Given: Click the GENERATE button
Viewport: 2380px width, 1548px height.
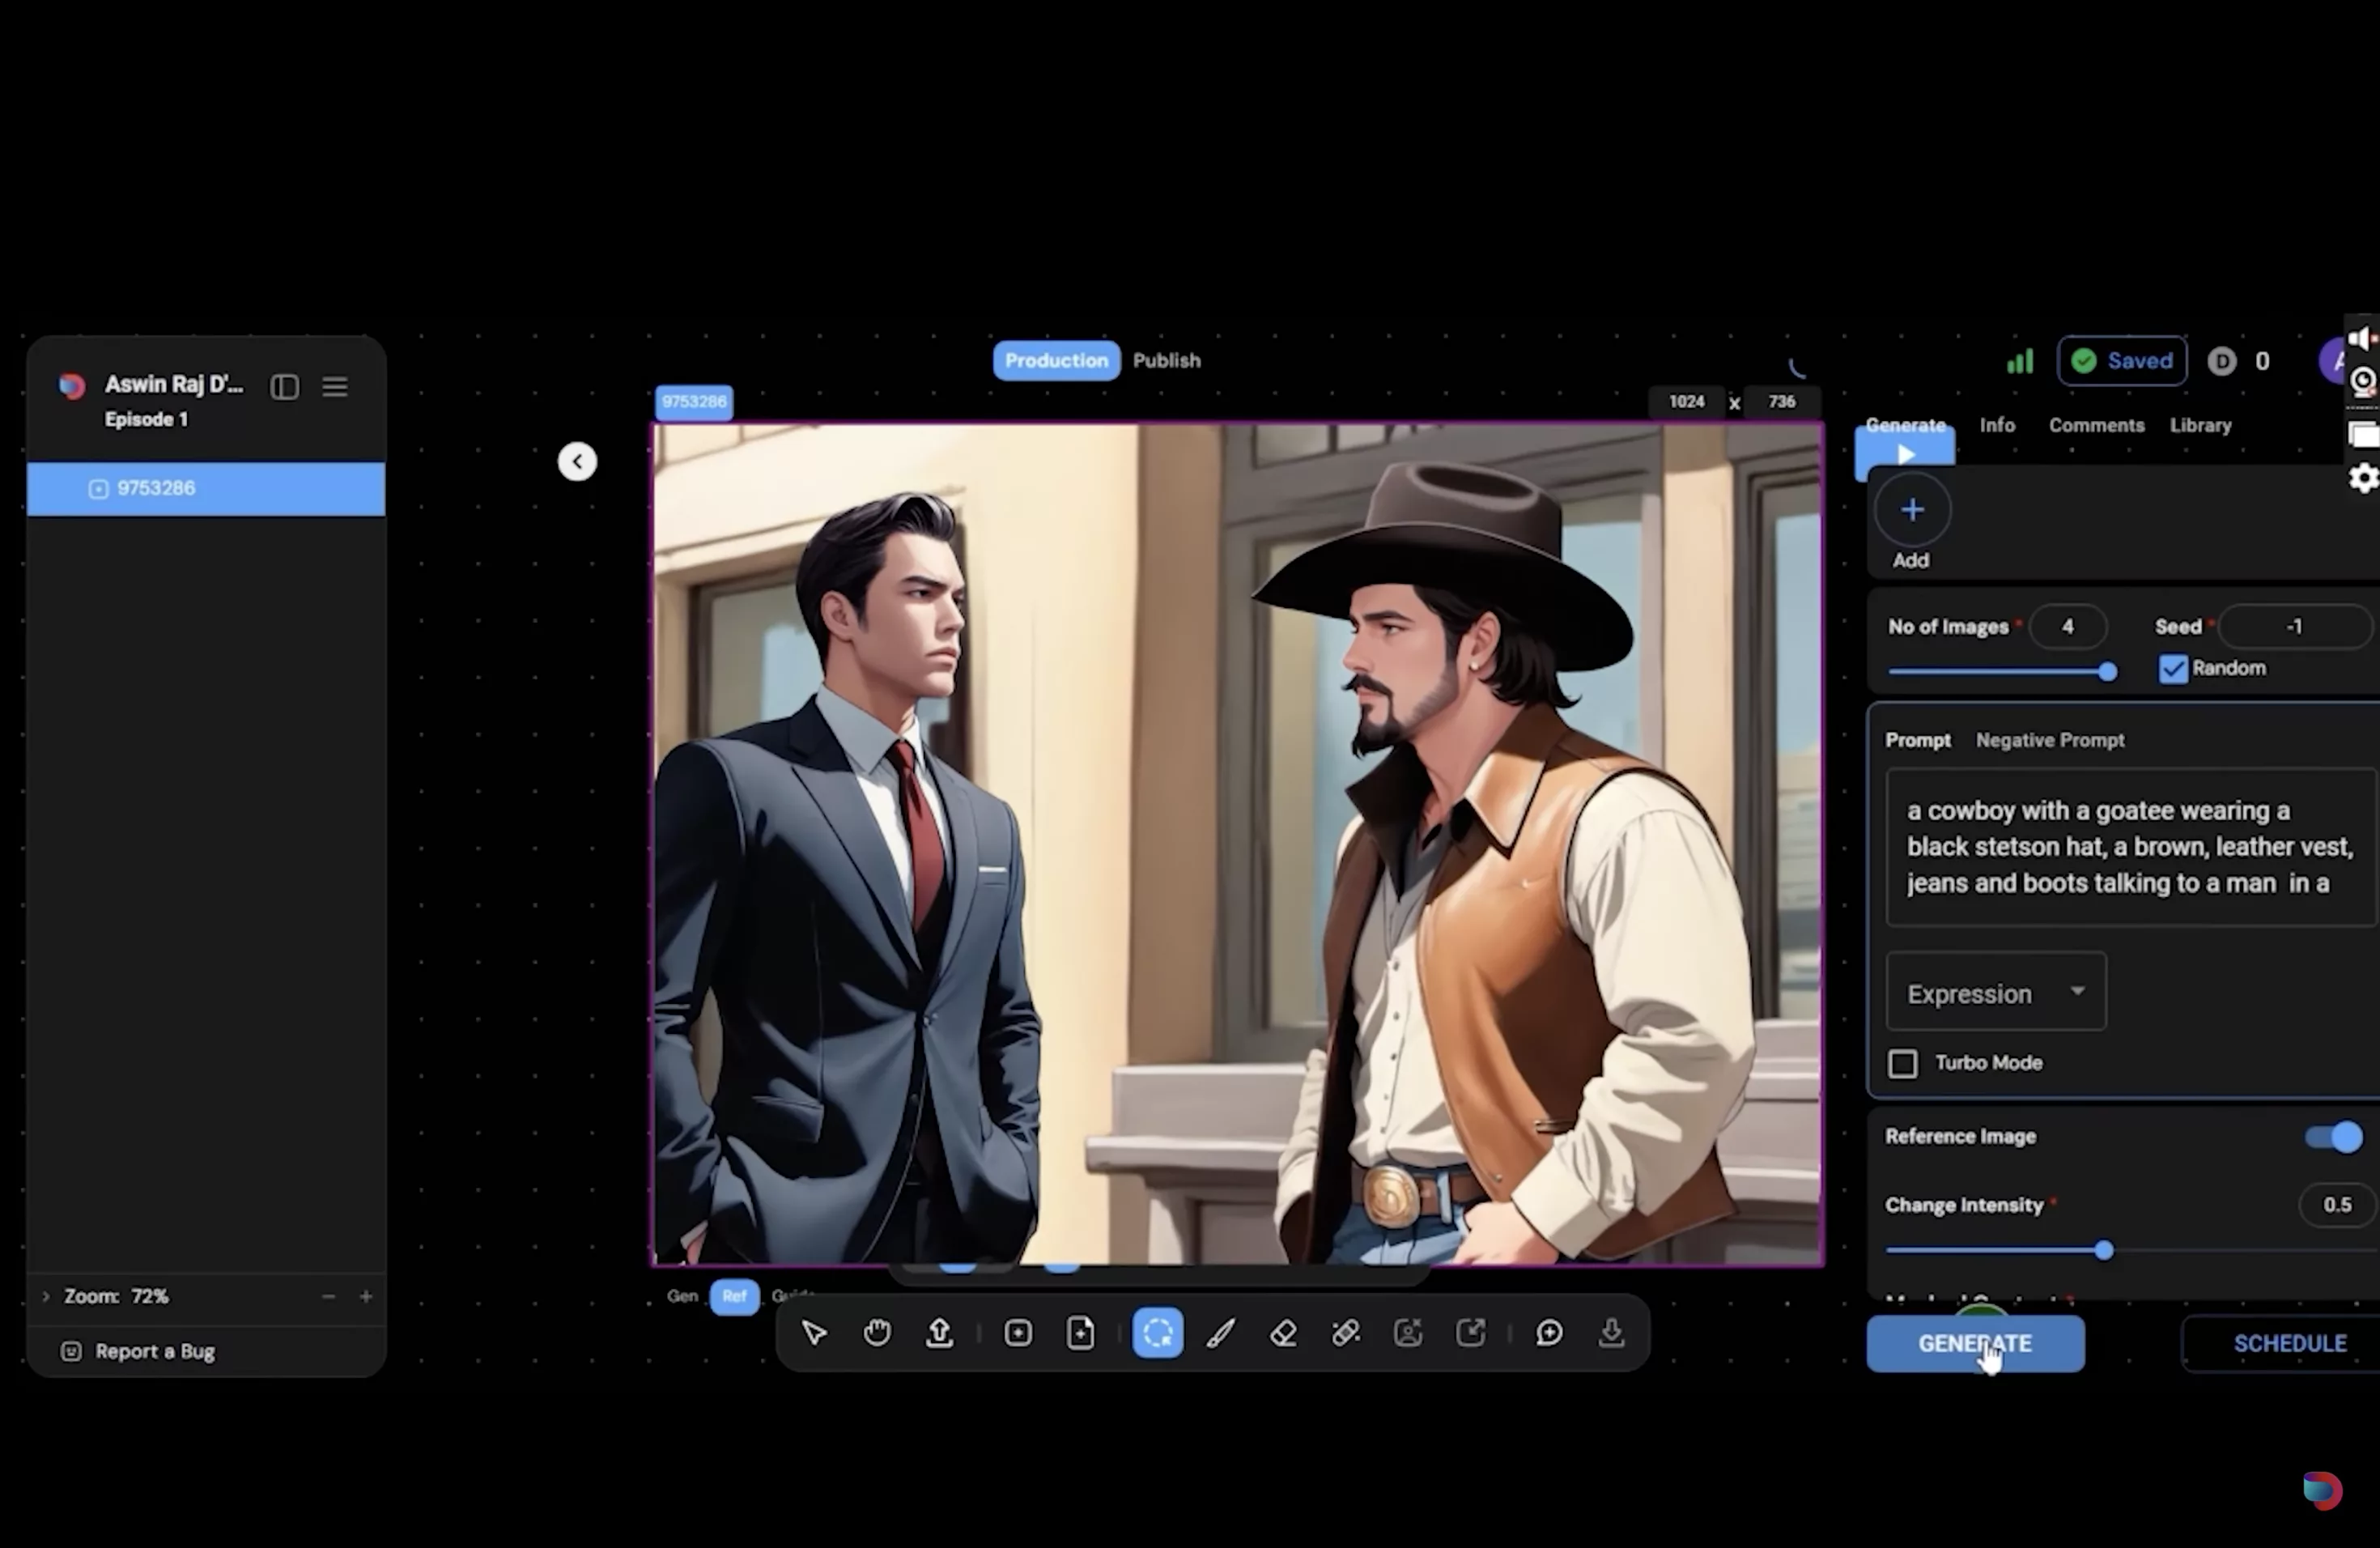Looking at the screenshot, I should tap(1975, 1344).
